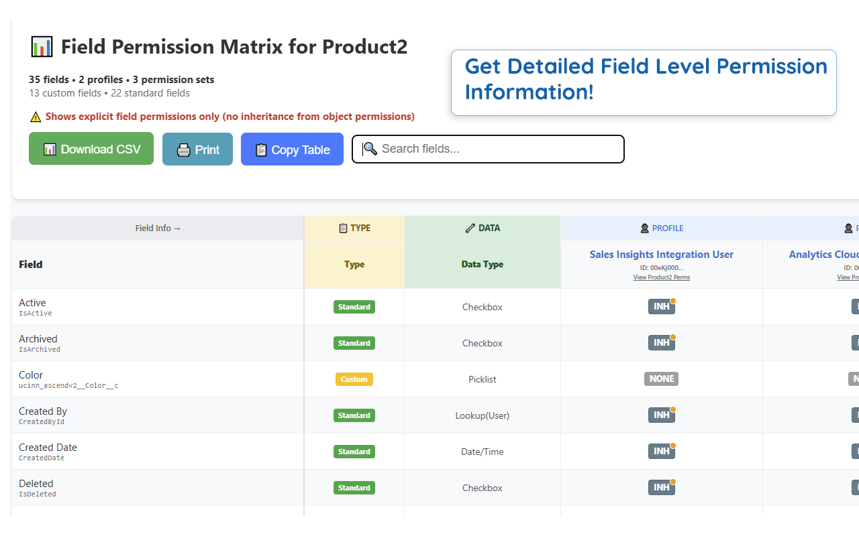Click INH badge in Deleted row

tap(661, 488)
